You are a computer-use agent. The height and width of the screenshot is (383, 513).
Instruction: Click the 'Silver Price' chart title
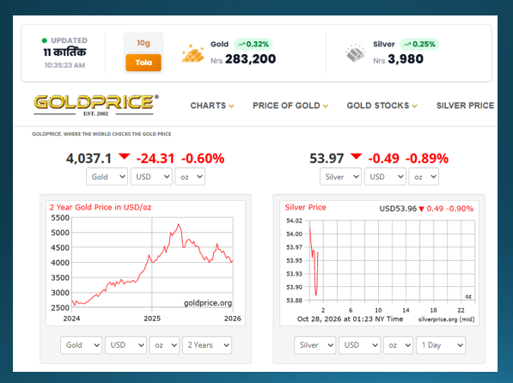305,207
